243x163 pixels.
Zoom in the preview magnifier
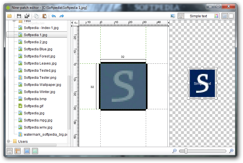[x=231, y=151]
